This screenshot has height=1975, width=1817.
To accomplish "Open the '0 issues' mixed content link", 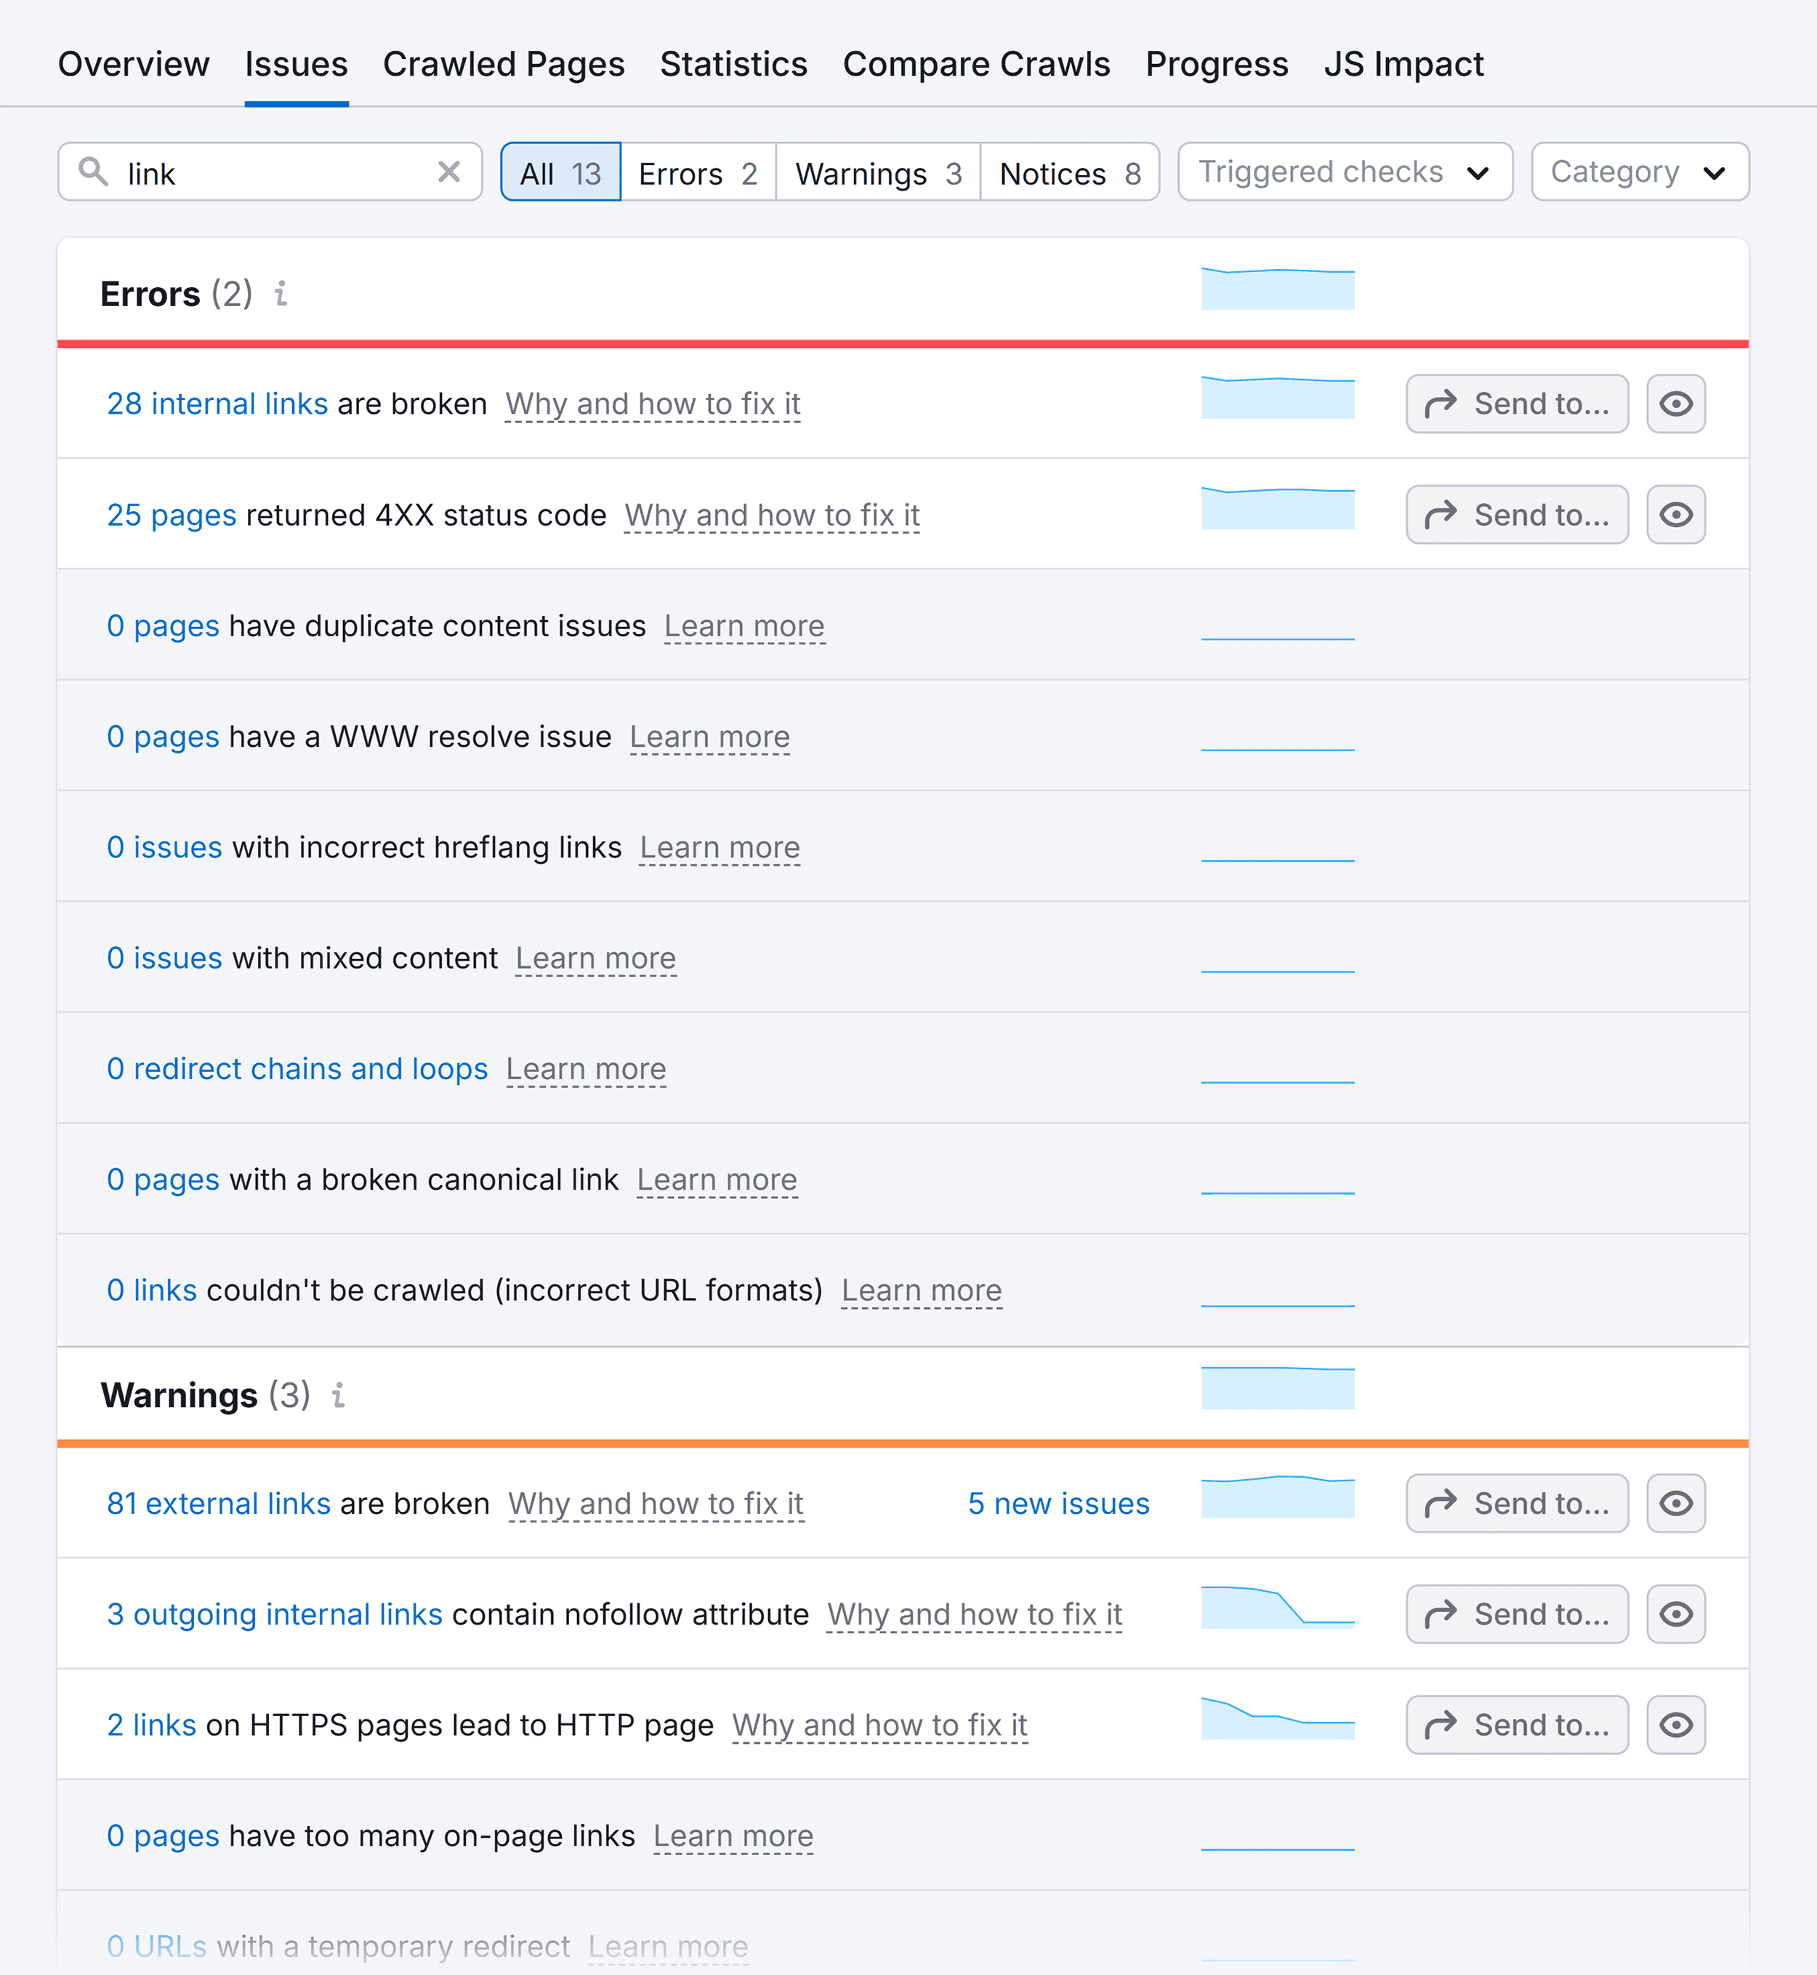I will [x=164, y=958].
